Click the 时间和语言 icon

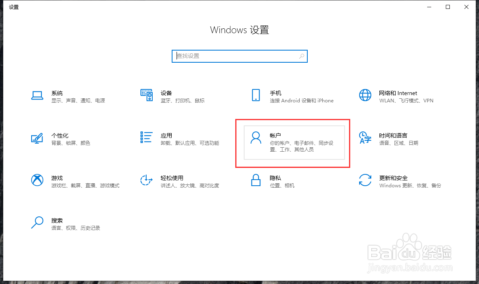pyautogui.click(x=365, y=139)
